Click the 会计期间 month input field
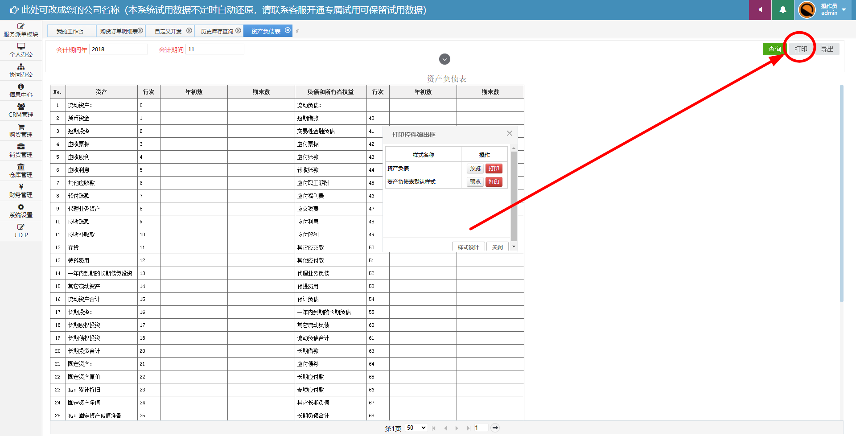Viewport: 856px width, 436px height. click(x=215, y=49)
